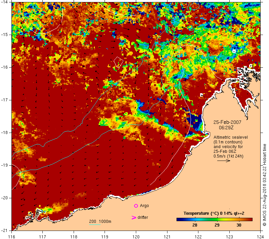The image size is (269, 239).
Task: Click the longitude tick label 121
Action: point(167,237)
